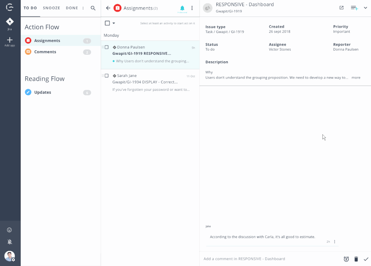This screenshot has height=266, width=371.
Task: Snooze activity with the alarm clock icon
Action: tap(346, 259)
